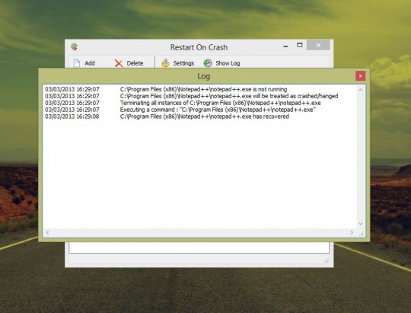Viewport: 411px width, 313px height.
Task: Click the Add document icon
Action: 77,63
